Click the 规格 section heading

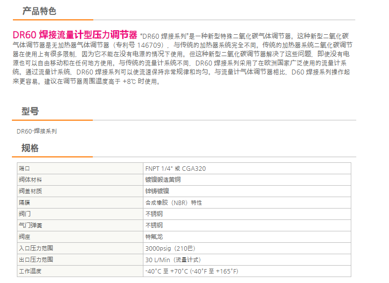pos(30,148)
